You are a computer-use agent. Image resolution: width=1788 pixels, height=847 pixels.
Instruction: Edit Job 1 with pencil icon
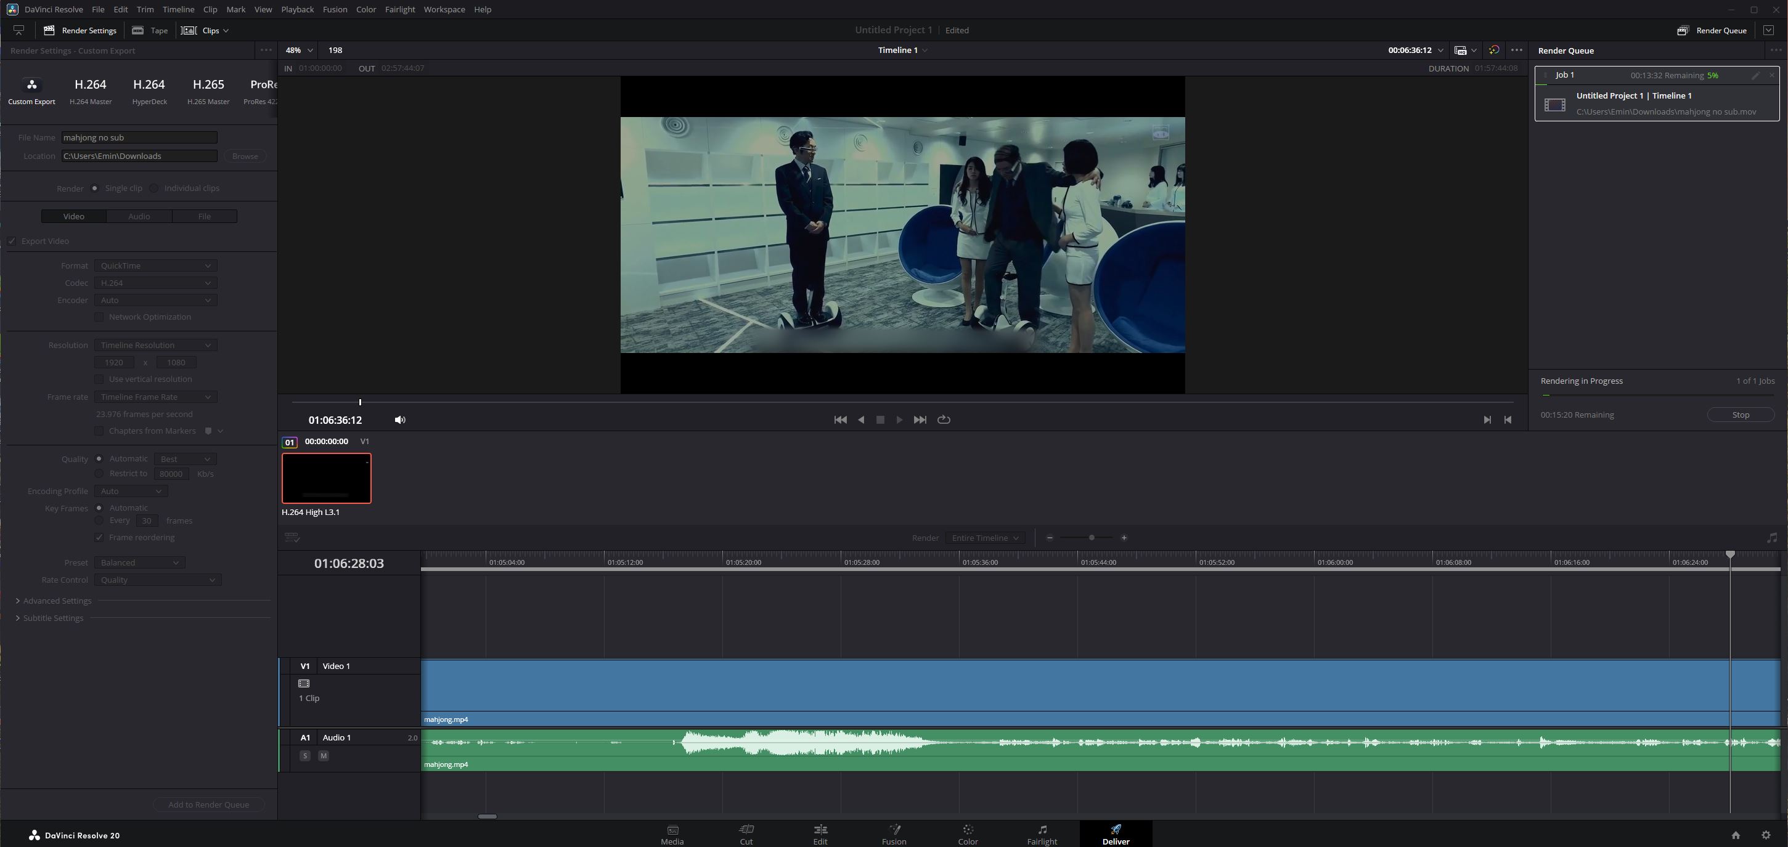[x=1755, y=75]
